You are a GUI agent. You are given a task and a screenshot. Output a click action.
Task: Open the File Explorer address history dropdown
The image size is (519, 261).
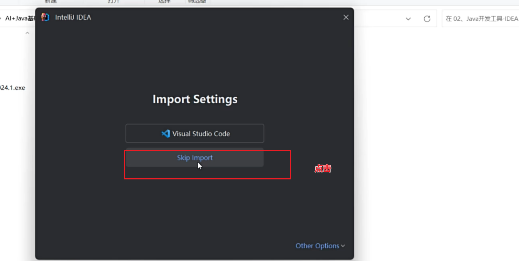(408, 19)
